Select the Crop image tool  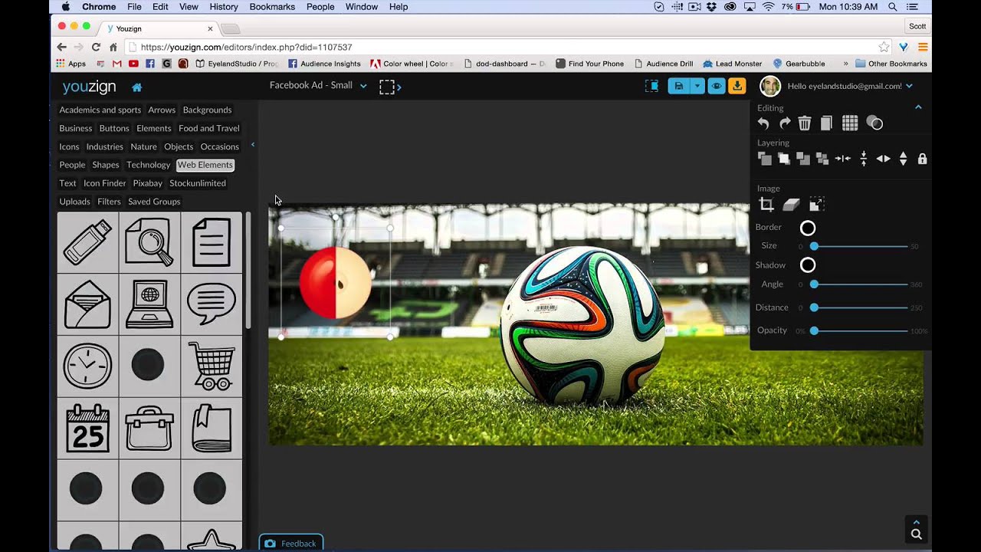766,204
